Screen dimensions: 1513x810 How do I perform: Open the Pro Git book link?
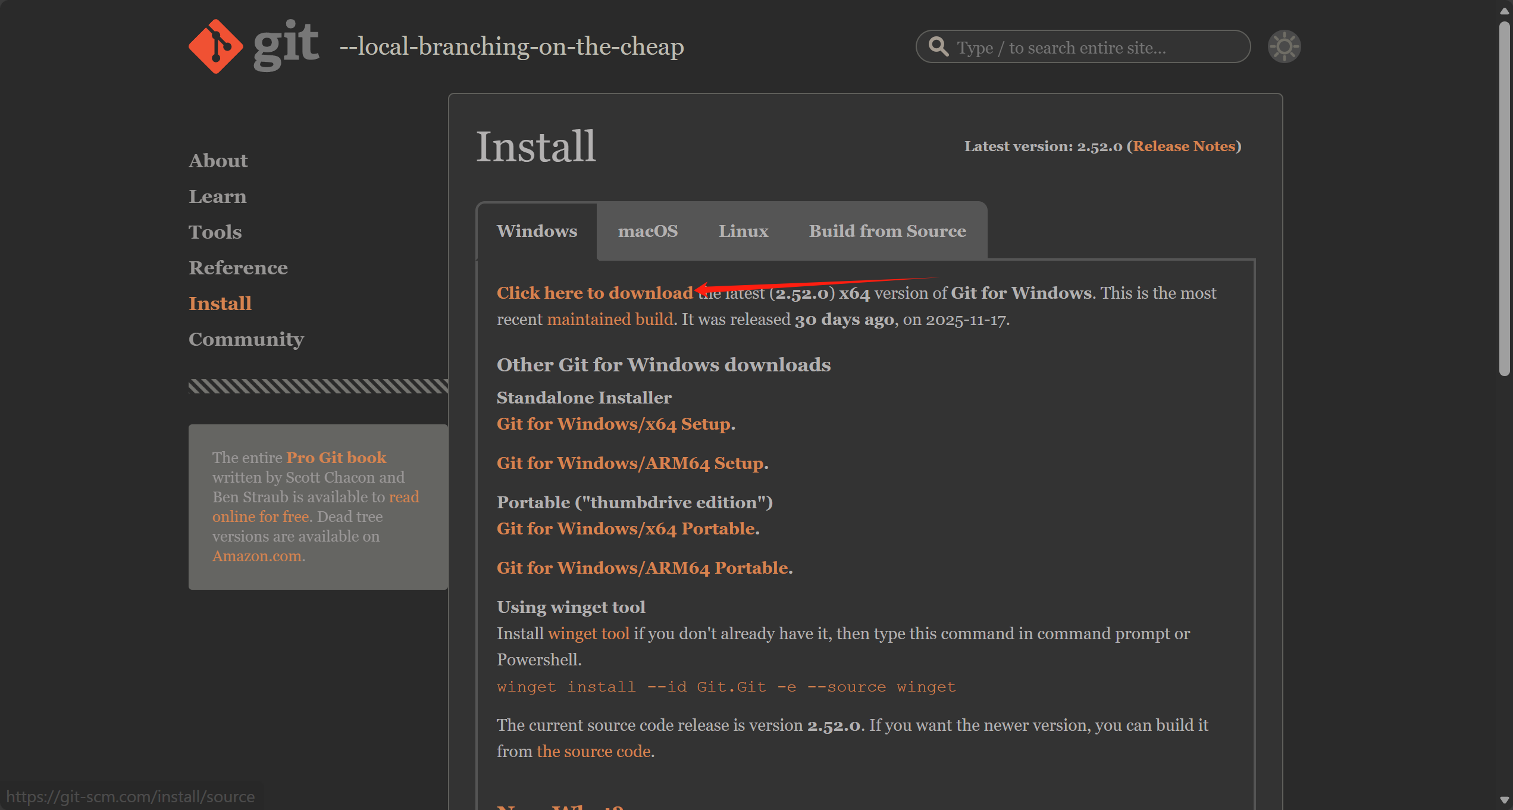[336, 457]
